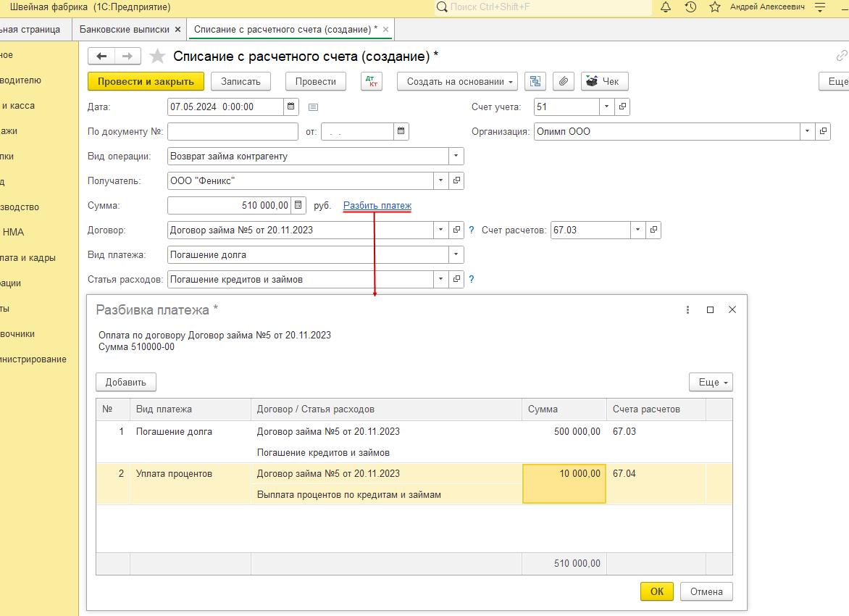Image resolution: width=849 pixels, height=616 pixels.
Task: Open Зарплата и кадры sidebar section
Action: point(28,258)
